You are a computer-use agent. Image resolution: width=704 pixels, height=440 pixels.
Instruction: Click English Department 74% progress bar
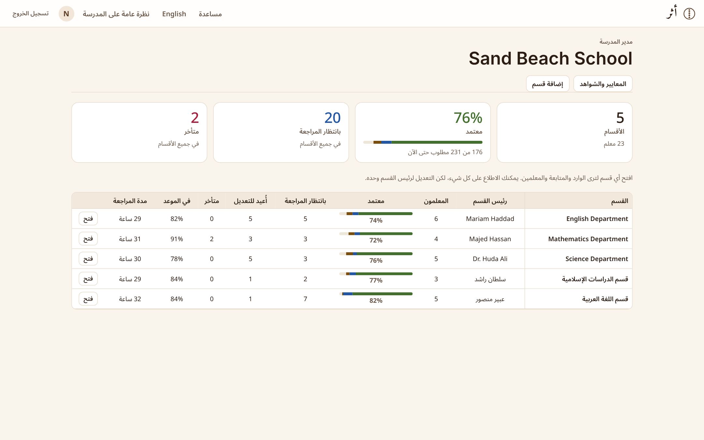(x=376, y=214)
